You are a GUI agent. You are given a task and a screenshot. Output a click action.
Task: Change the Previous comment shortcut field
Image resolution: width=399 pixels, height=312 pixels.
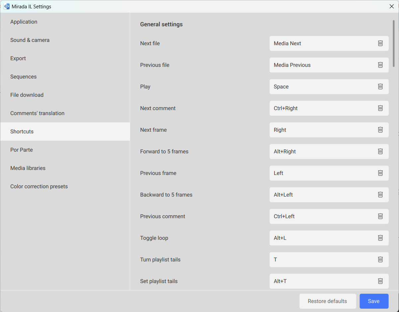click(x=329, y=216)
